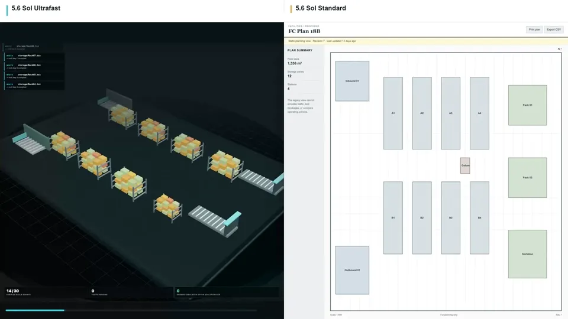
Task: Click the scale label below the plan
Action: [x=336, y=315]
